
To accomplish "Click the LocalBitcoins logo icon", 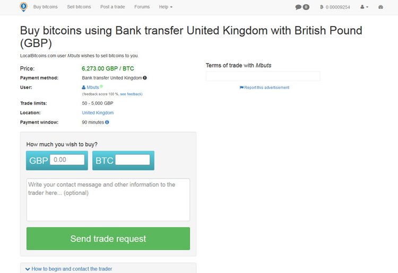I will coord(23,7).
